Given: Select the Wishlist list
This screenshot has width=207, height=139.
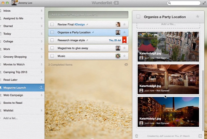Looking at the screenshot, I should (22, 110).
